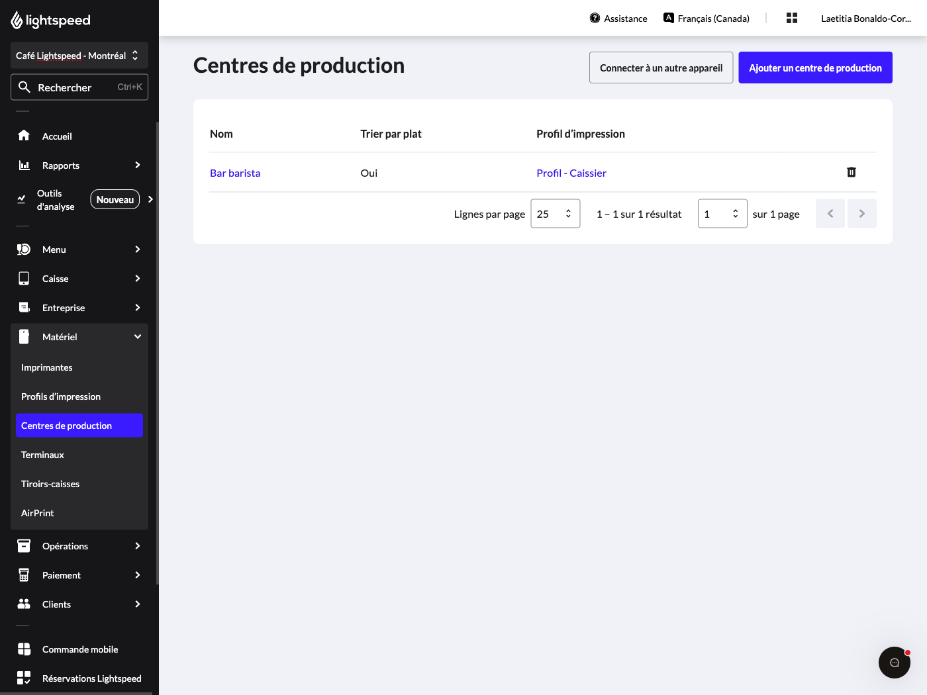Click the Profil d'impression column header

point(581,134)
